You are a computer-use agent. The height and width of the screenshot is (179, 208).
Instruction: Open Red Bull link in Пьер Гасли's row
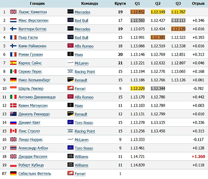[81, 38]
